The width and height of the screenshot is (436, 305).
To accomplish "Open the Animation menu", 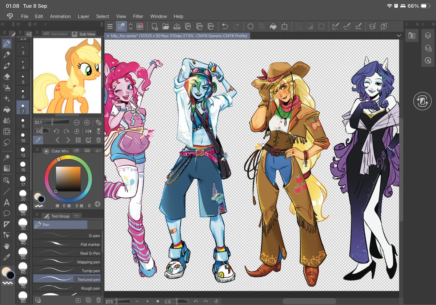I will (60, 16).
